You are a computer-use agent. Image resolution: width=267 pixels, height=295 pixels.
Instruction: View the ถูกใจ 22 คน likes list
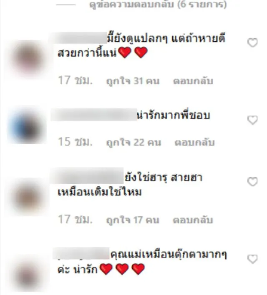click(x=133, y=142)
